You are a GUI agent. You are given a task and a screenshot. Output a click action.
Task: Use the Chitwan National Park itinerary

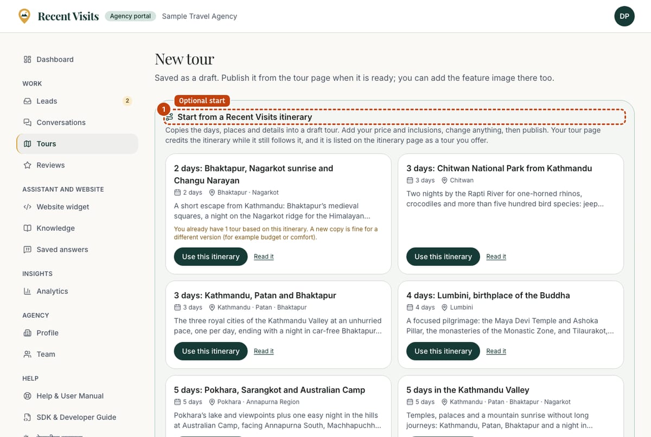tap(443, 256)
